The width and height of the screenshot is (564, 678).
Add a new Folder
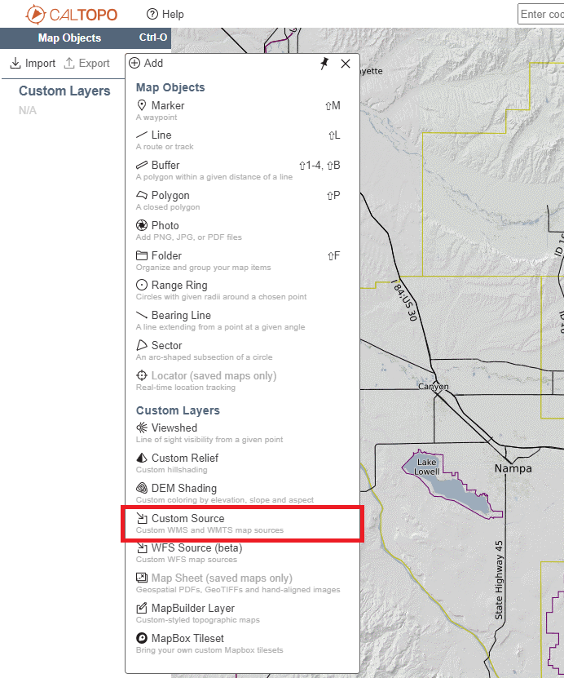238,261
